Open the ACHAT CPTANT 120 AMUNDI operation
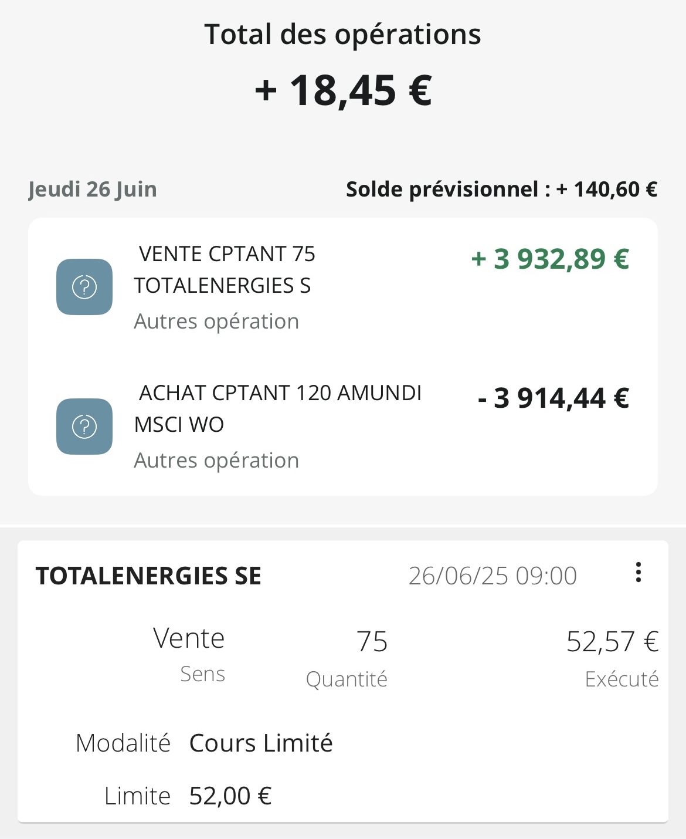The image size is (686, 839). coord(343,427)
